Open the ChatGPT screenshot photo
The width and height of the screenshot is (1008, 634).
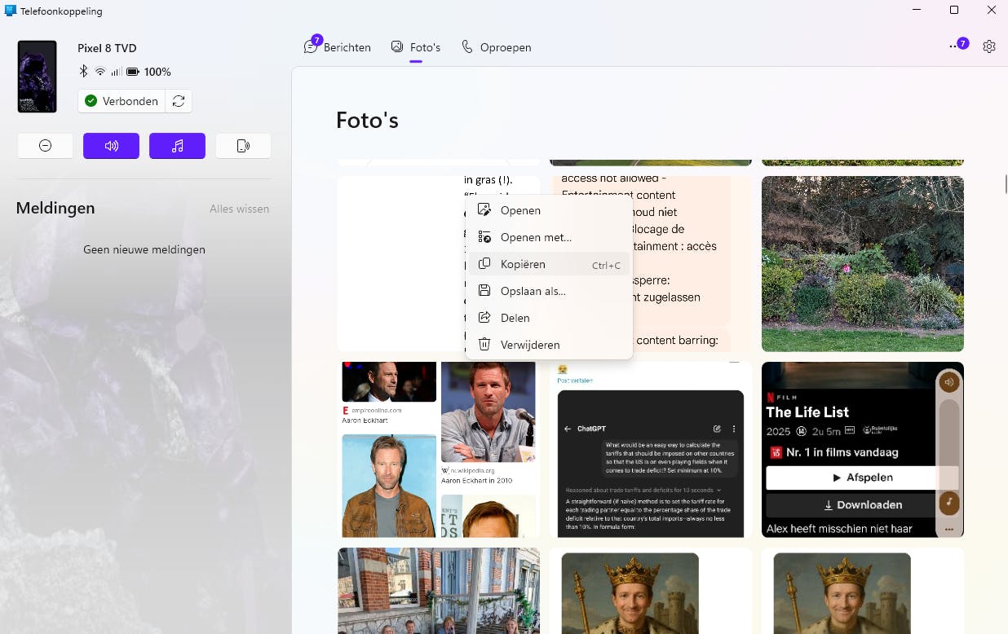pos(651,450)
